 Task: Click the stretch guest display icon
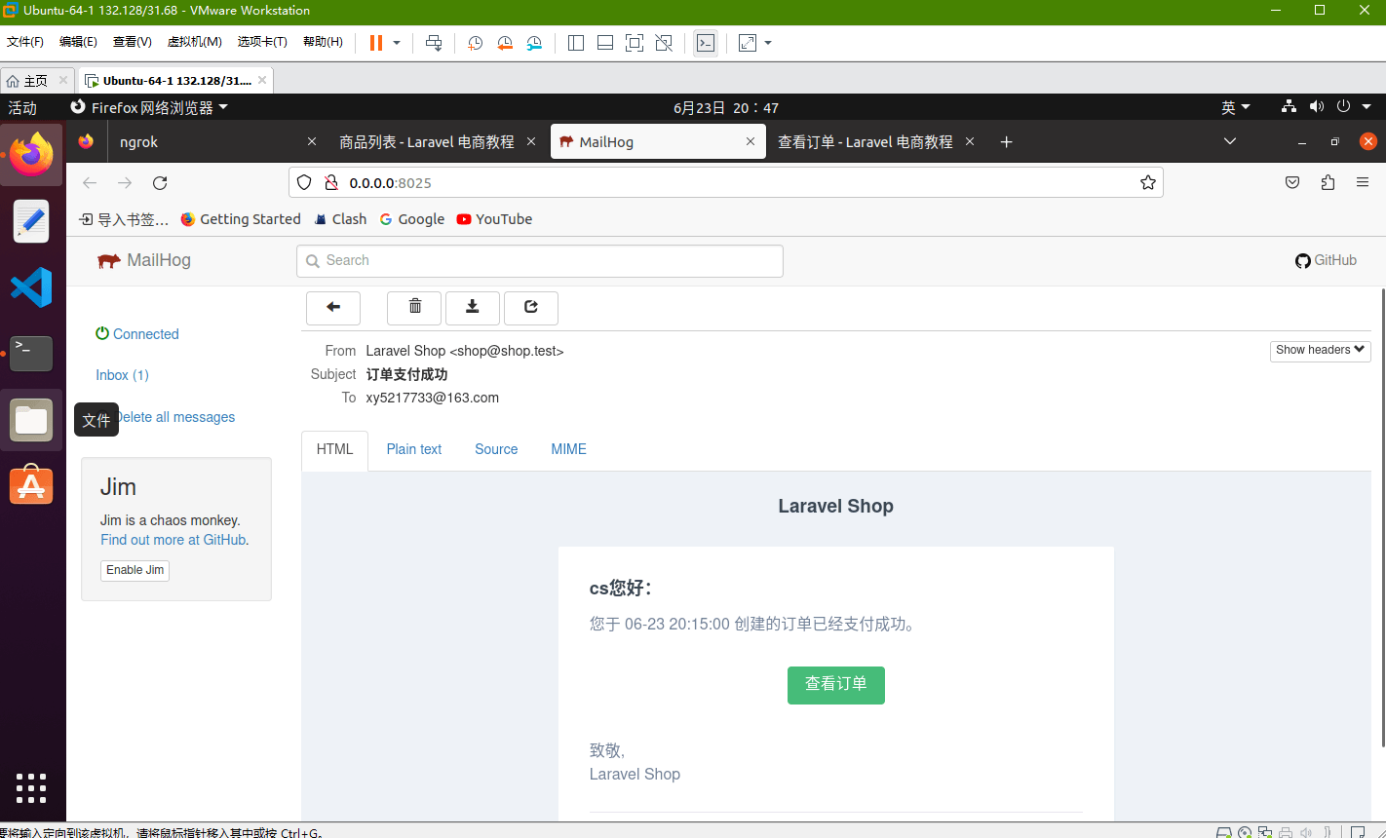(748, 43)
